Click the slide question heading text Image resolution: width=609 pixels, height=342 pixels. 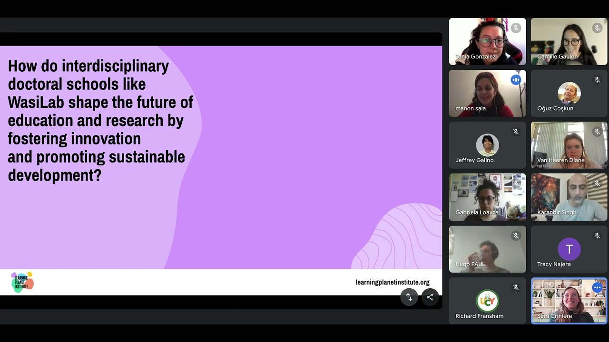point(101,120)
